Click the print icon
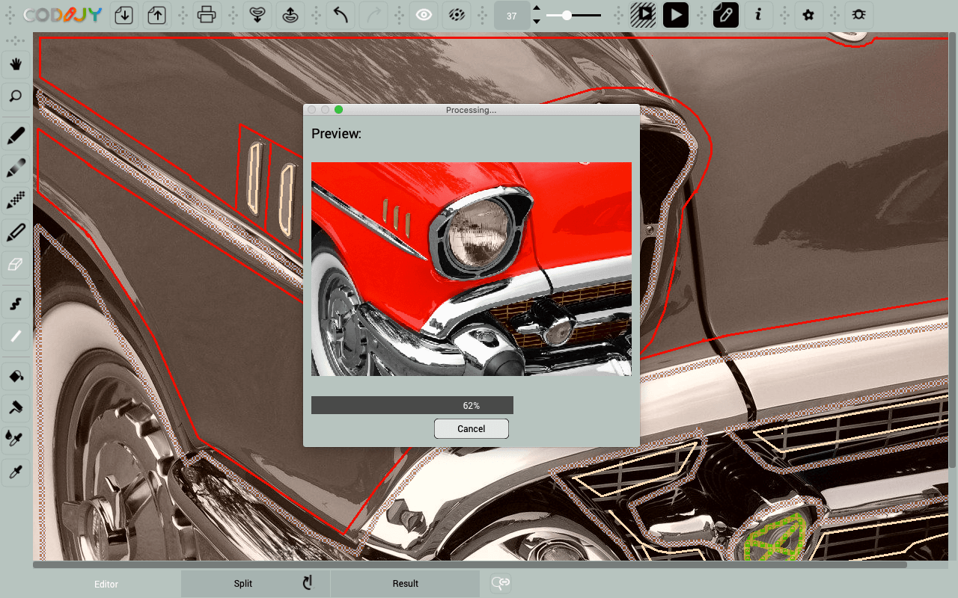Viewport: 958px width, 598px height. point(207,15)
